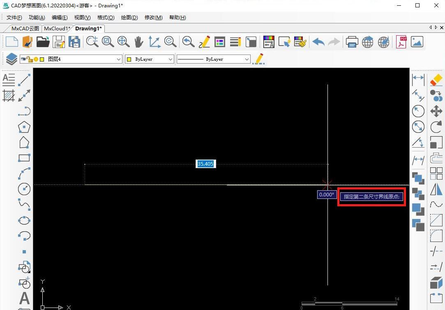
Task: Select the Line drawing tool
Action: click(24, 80)
